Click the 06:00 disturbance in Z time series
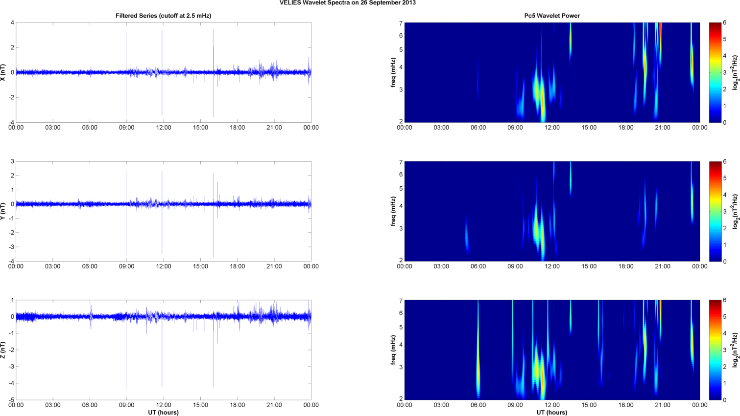This screenshot has width=740, height=416. [x=91, y=316]
